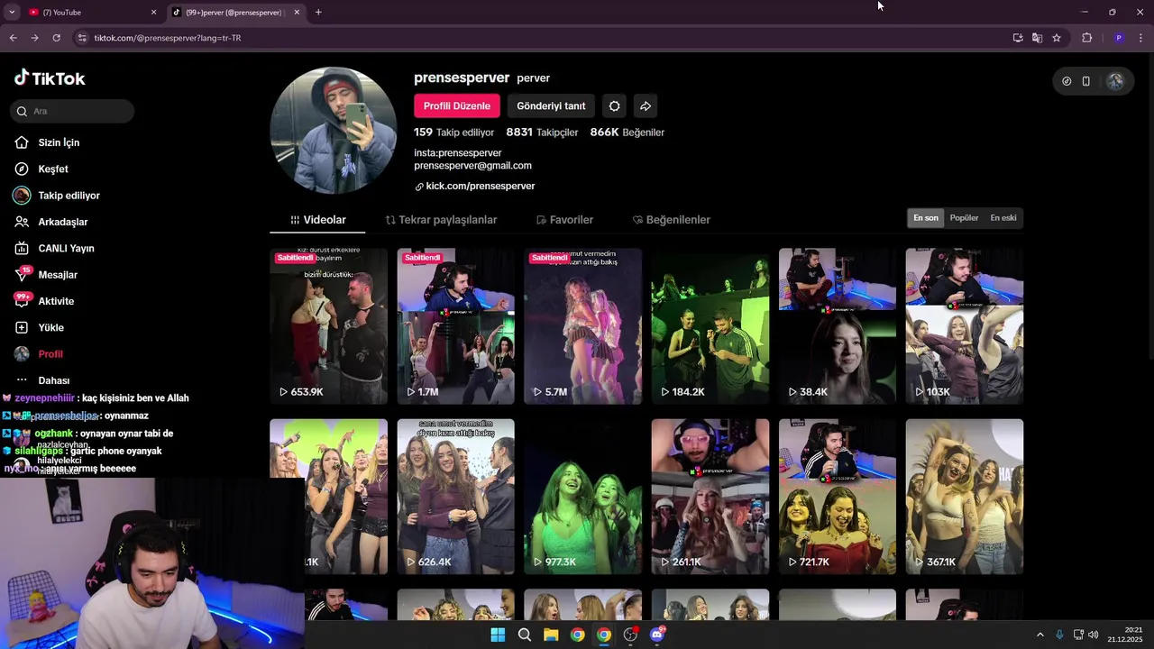
Task: Open Mesajlar inbox
Action: 57,275
